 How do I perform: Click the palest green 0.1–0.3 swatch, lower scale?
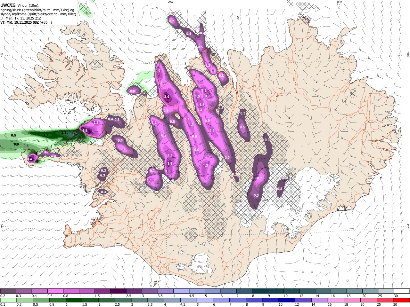[x=8, y=300]
